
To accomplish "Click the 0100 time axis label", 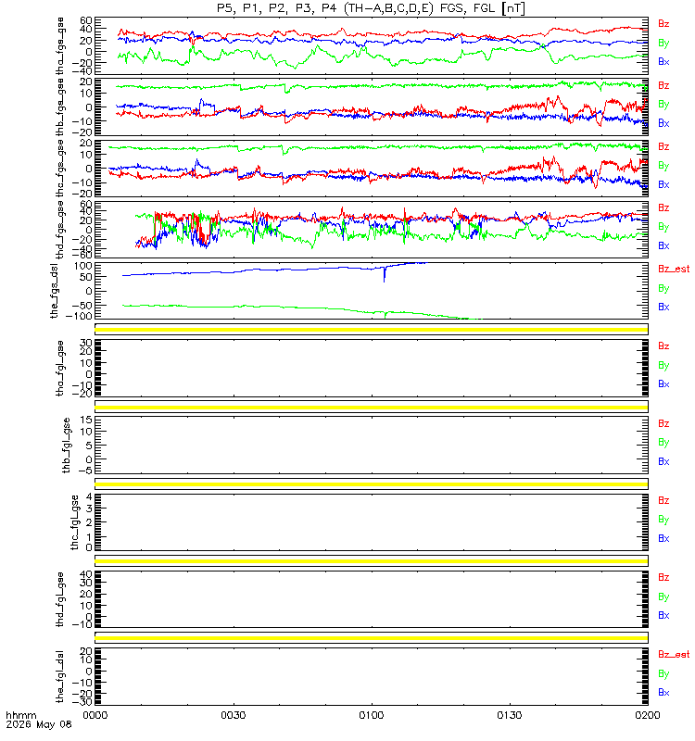I will (x=372, y=715).
